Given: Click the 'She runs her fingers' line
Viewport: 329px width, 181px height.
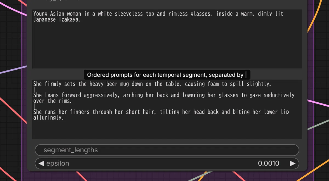Looking at the screenshot, I should coord(161,112).
